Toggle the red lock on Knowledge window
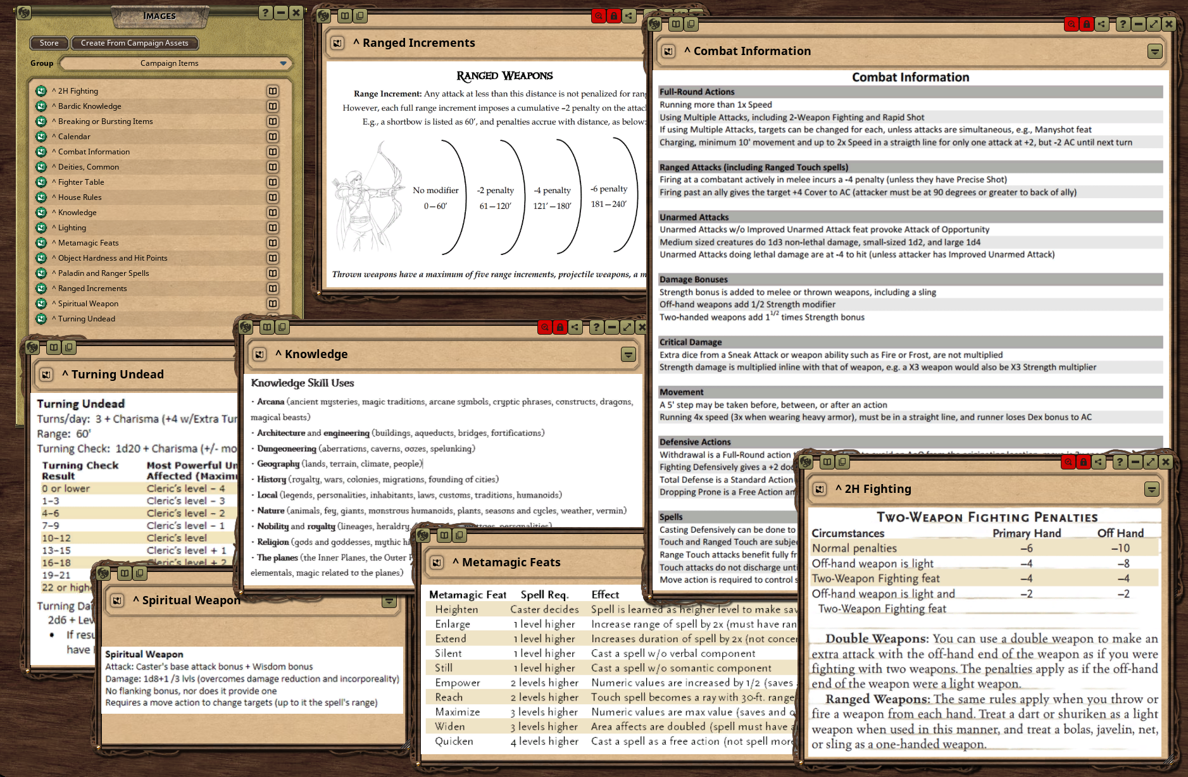 [560, 327]
